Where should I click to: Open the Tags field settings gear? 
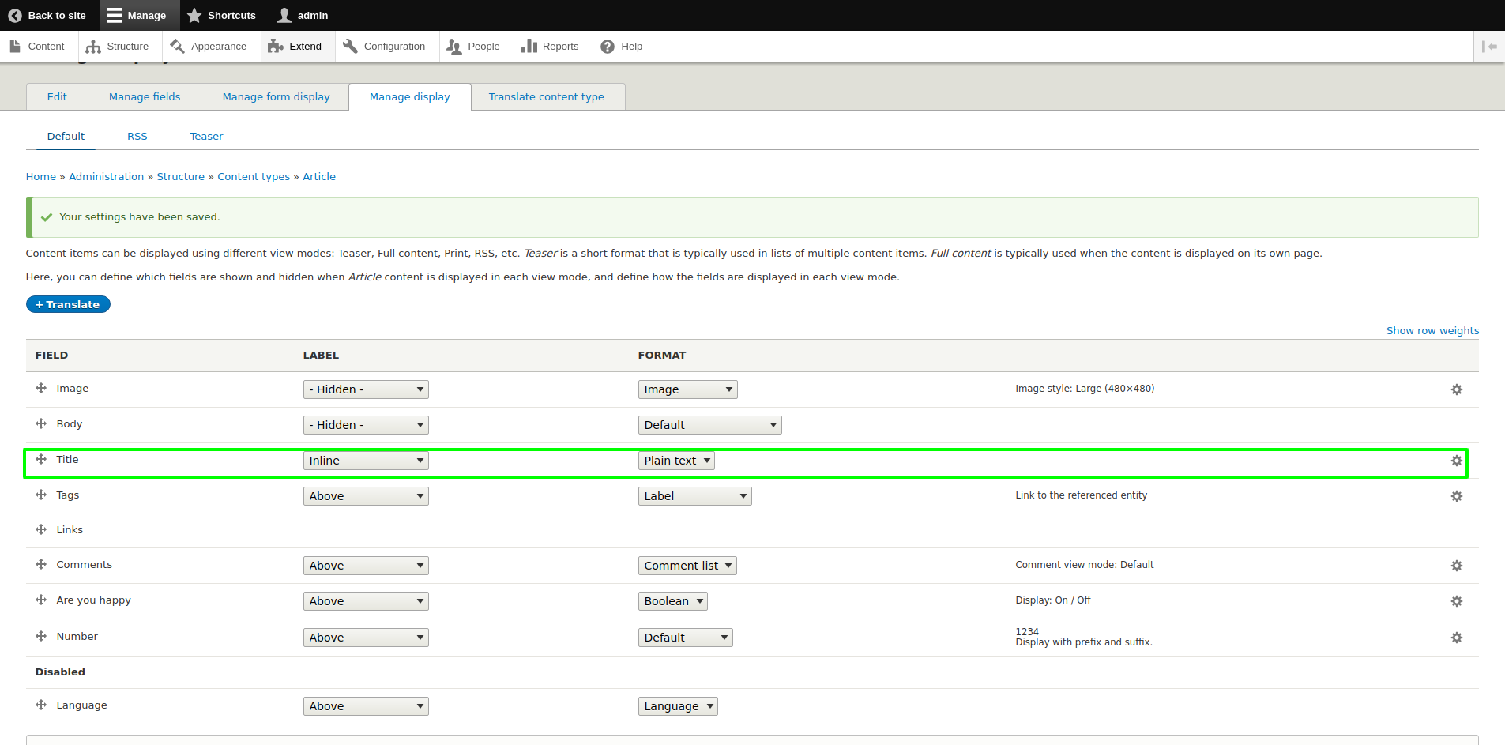click(x=1457, y=495)
